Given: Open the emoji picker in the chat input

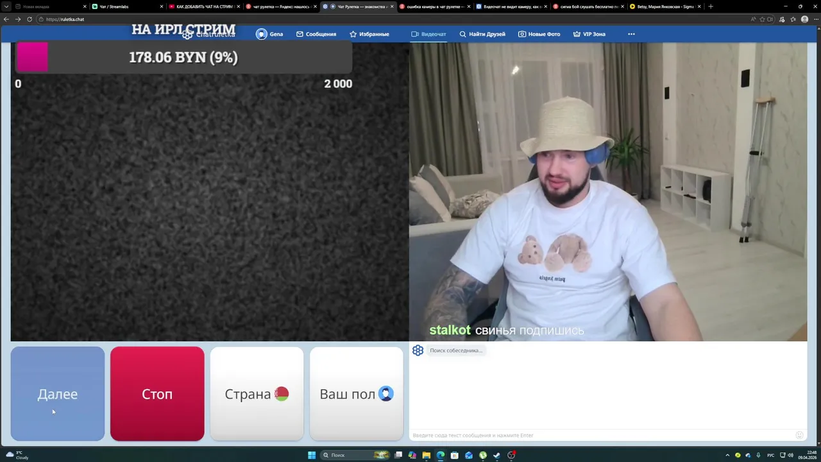Looking at the screenshot, I should click(x=800, y=435).
